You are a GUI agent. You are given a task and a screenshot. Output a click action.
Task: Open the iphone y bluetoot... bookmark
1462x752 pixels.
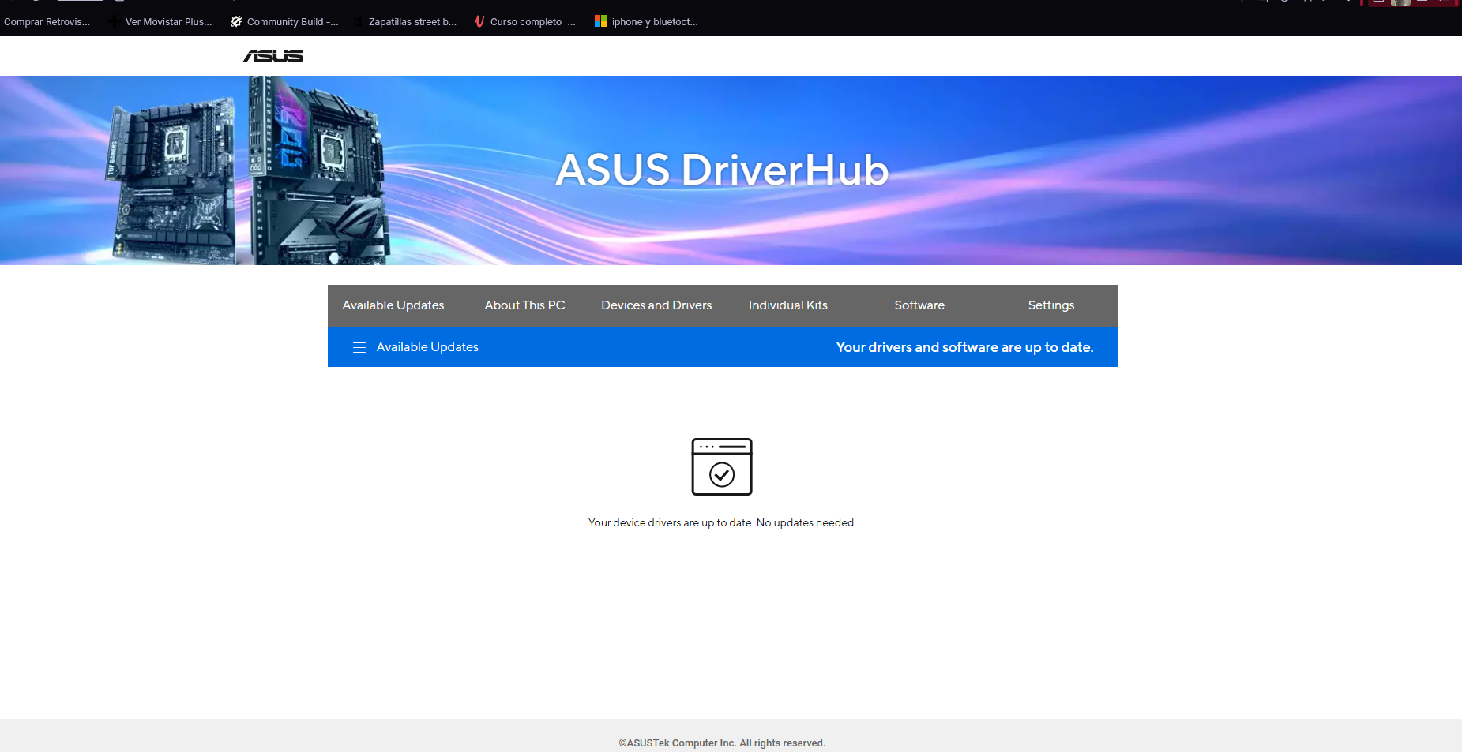coord(647,22)
